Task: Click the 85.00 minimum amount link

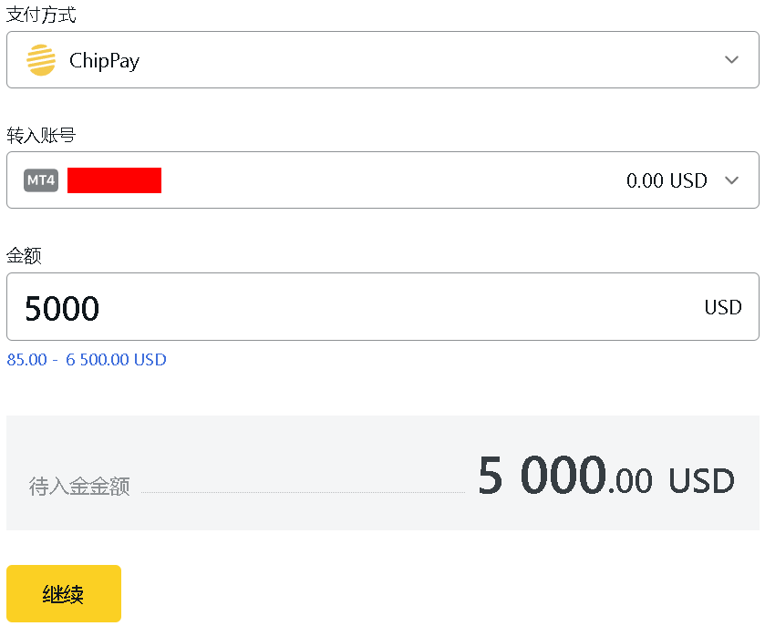Action: coord(26,360)
